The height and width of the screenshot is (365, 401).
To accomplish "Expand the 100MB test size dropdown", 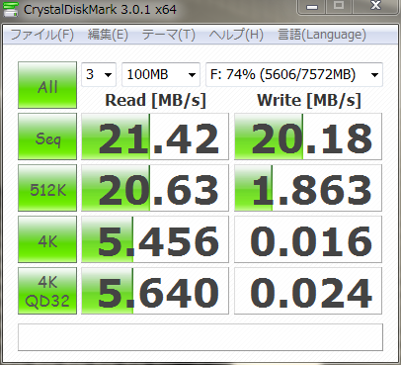I will point(161,75).
